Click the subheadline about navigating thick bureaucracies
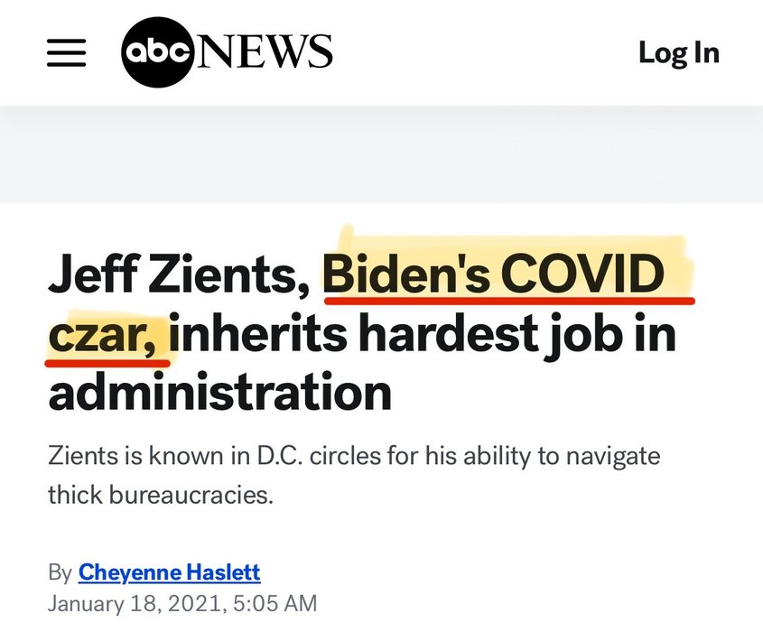The height and width of the screenshot is (632, 763). 354,475
